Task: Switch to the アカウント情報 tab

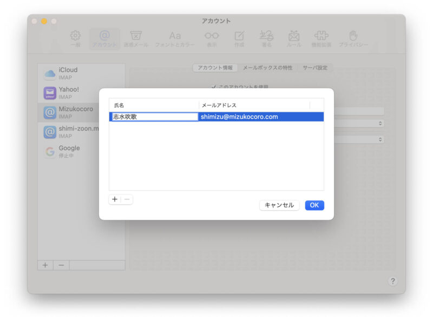Action: point(215,68)
